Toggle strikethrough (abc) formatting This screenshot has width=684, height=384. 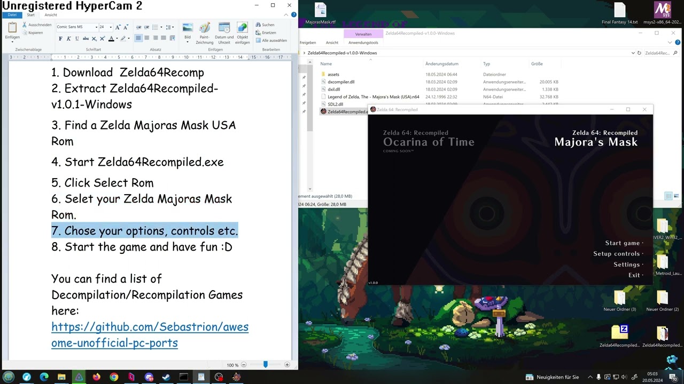point(85,38)
